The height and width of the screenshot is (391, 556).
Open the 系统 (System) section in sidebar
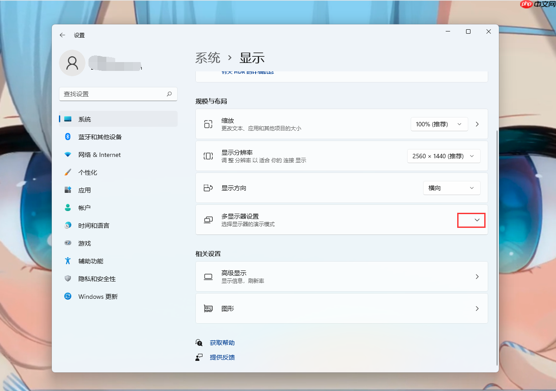[84, 119]
